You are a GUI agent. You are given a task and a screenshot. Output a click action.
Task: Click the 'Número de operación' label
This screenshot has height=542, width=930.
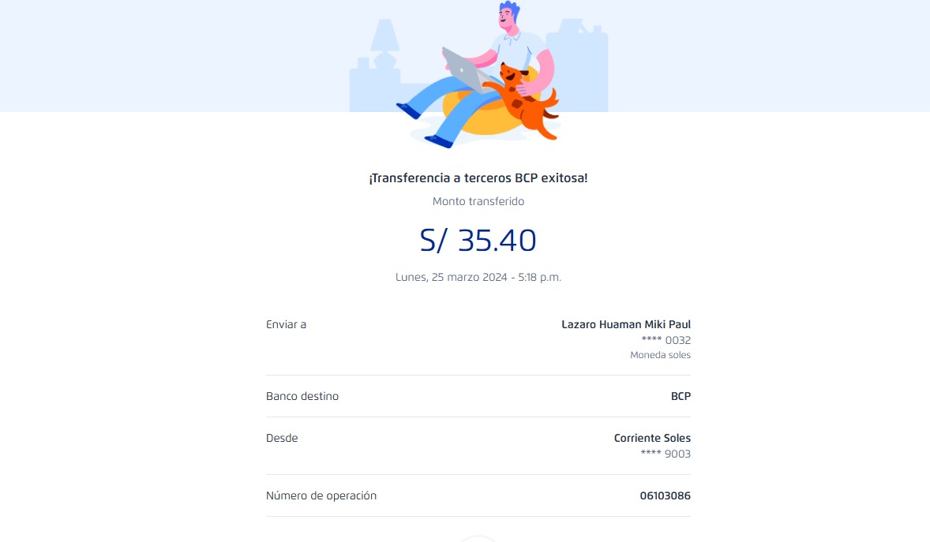(321, 495)
